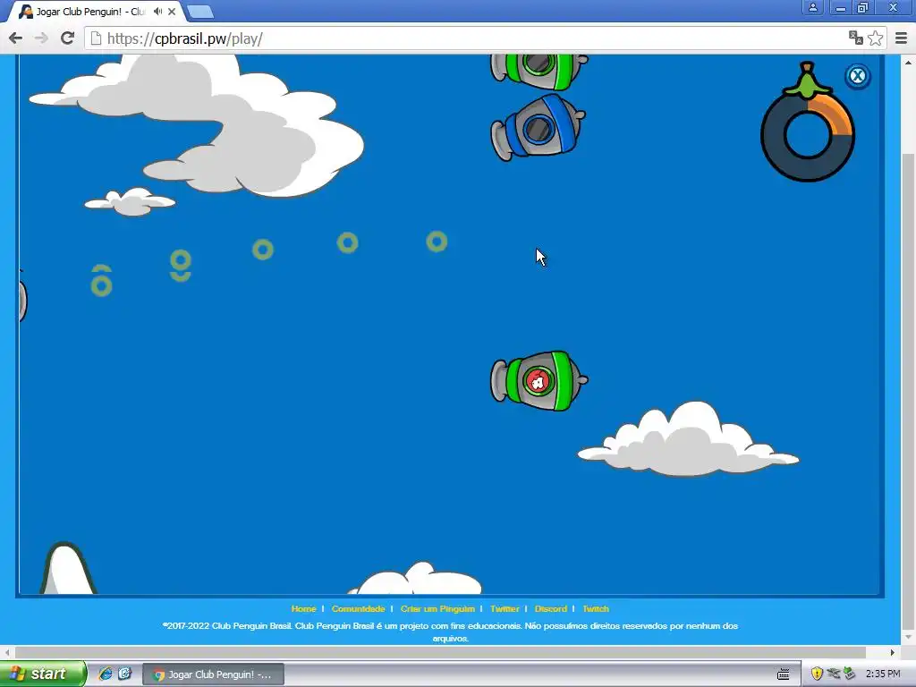This screenshot has width=916, height=687.
Task: Click the rightmost floating green ring
Action: coord(437,242)
